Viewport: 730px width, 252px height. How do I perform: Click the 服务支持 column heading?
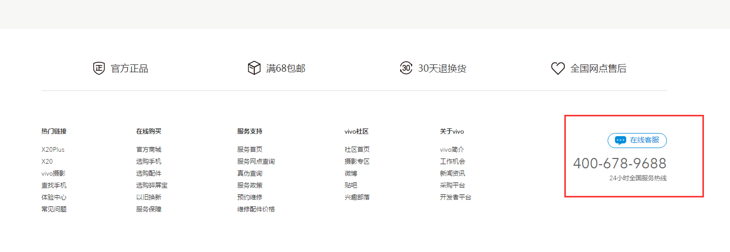coord(250,131)
